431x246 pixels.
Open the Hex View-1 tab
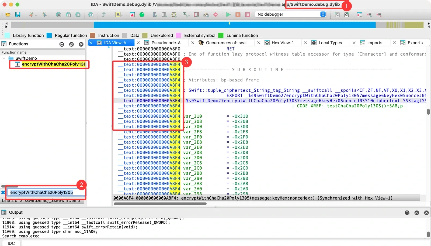[x=283, y=43]
